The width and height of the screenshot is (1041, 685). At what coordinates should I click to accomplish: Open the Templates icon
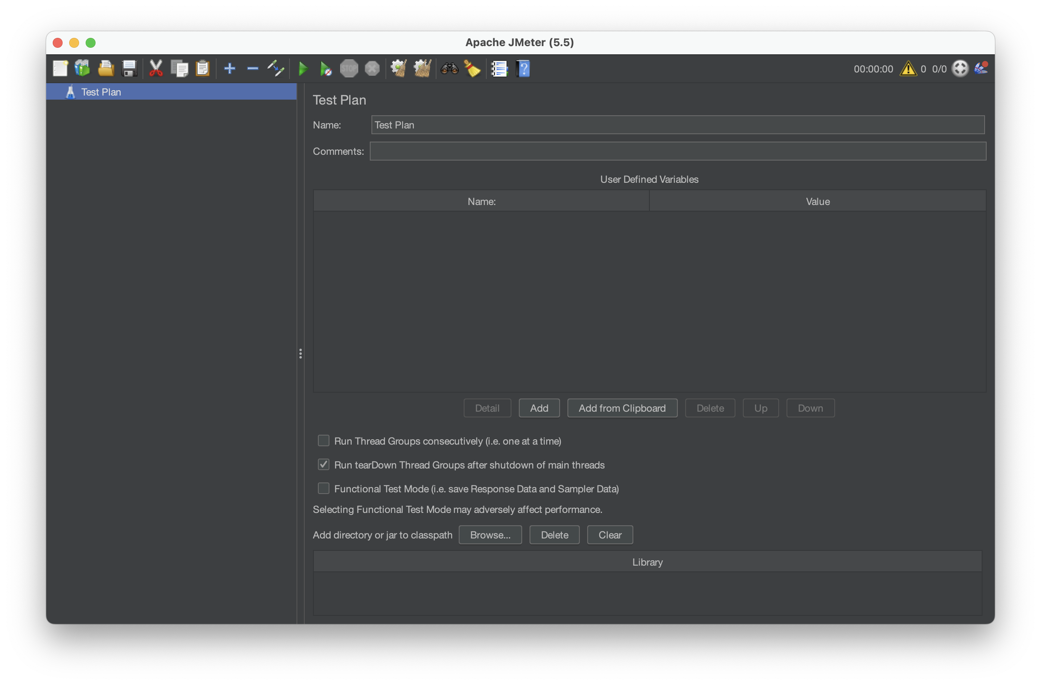point(82,69)
